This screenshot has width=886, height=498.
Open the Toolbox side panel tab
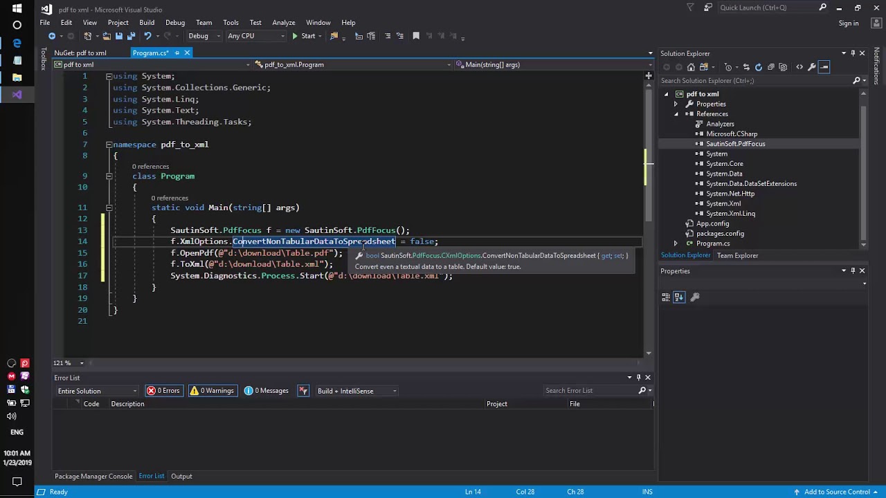(43, 59)
